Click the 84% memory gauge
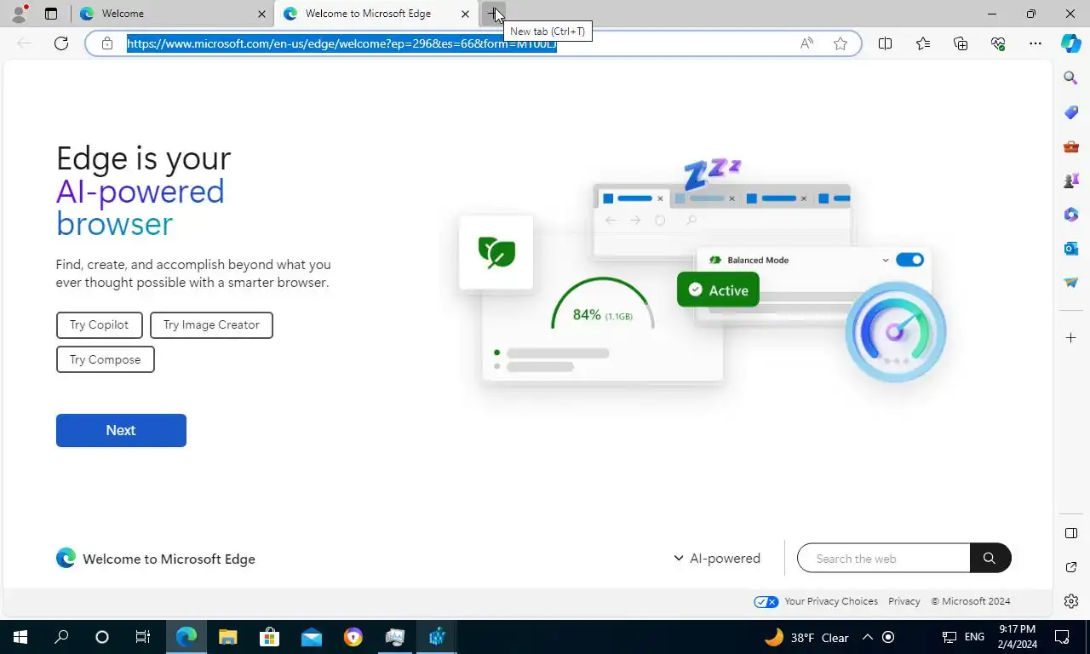Screen dimensions: 1090x654 (x=602, y=304)
